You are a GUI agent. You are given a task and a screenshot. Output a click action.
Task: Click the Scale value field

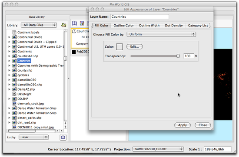coord(218,149)
